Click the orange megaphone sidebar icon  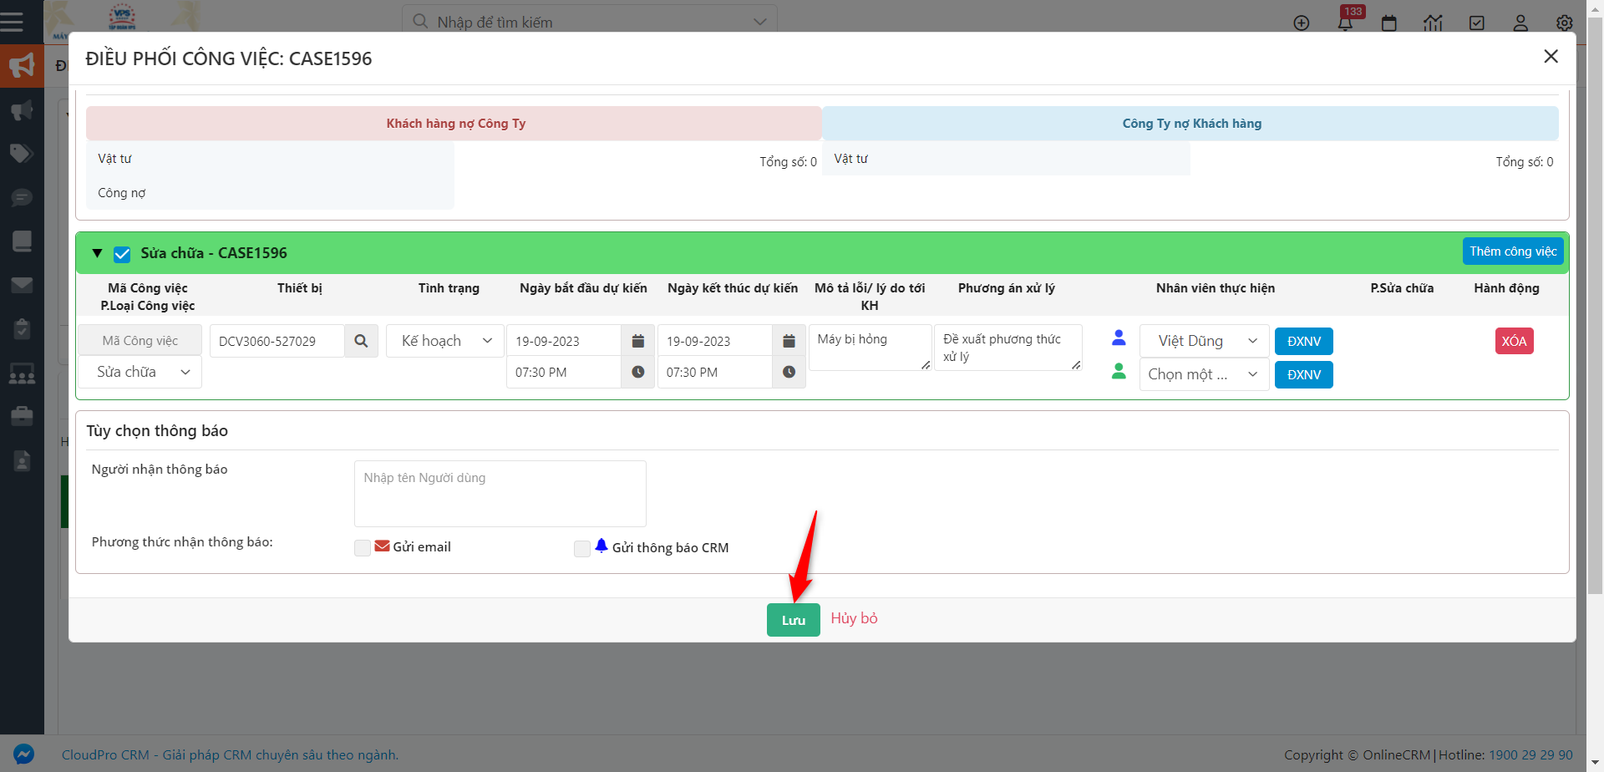point(22,66)
